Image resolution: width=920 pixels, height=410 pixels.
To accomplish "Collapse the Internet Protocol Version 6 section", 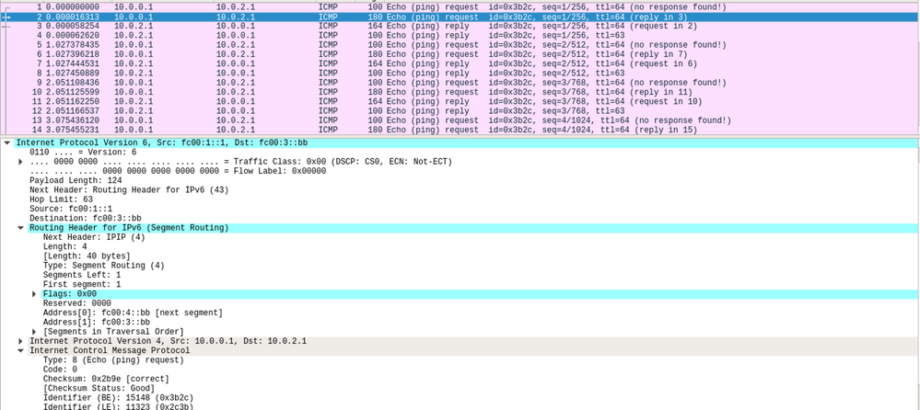I will tap(6, 142).
